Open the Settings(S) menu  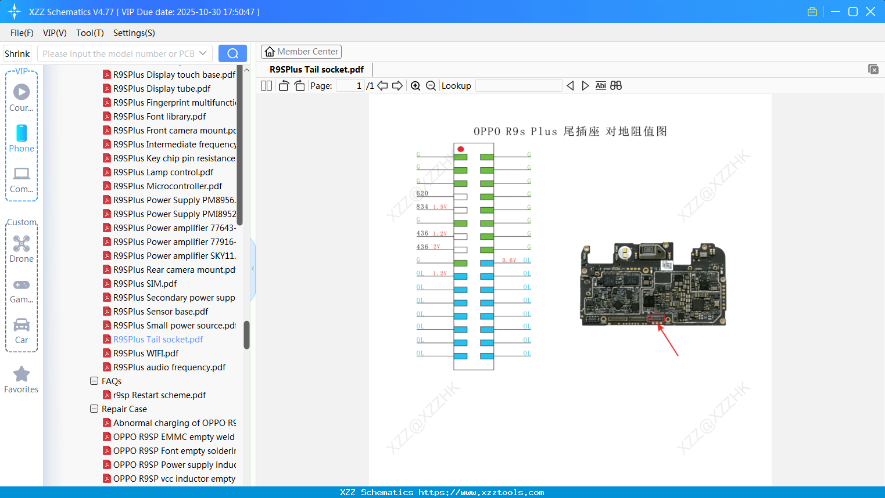[x=134, y=33]
